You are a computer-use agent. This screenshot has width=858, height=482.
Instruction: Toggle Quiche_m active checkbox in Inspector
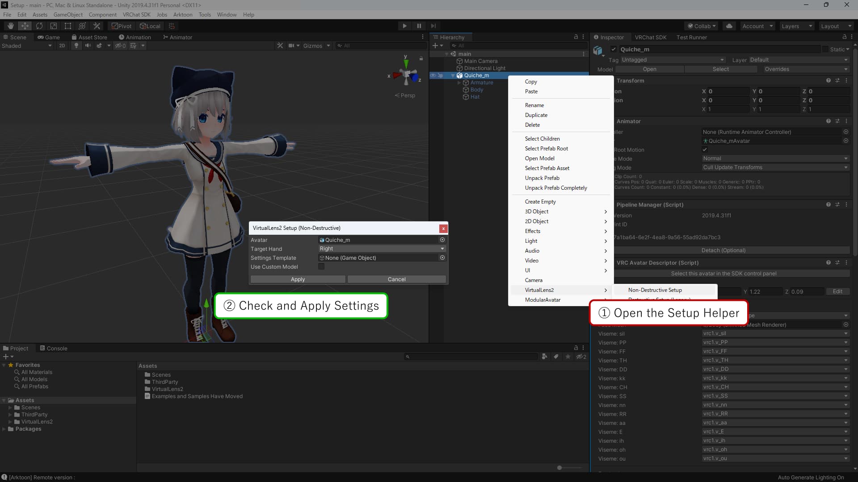(x=614, y=49)
